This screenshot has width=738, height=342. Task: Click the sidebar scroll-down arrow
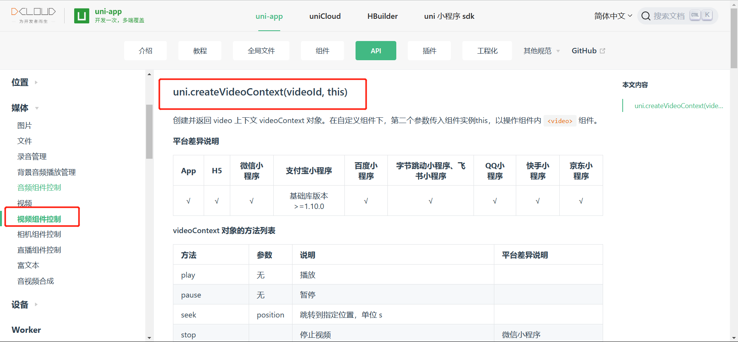click(149, 338)
